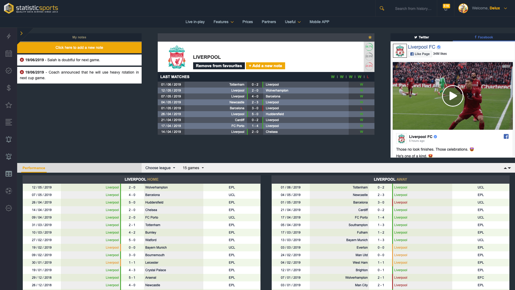Click the star icon to favourite Liverpool
The width and height of the screenshot is (515, 290).
tap(370, 37)
